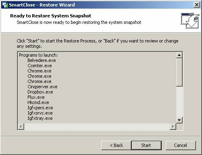Close the SmartClose window
The height and width of the screenshot is (155, 202).
click(197, 5)
